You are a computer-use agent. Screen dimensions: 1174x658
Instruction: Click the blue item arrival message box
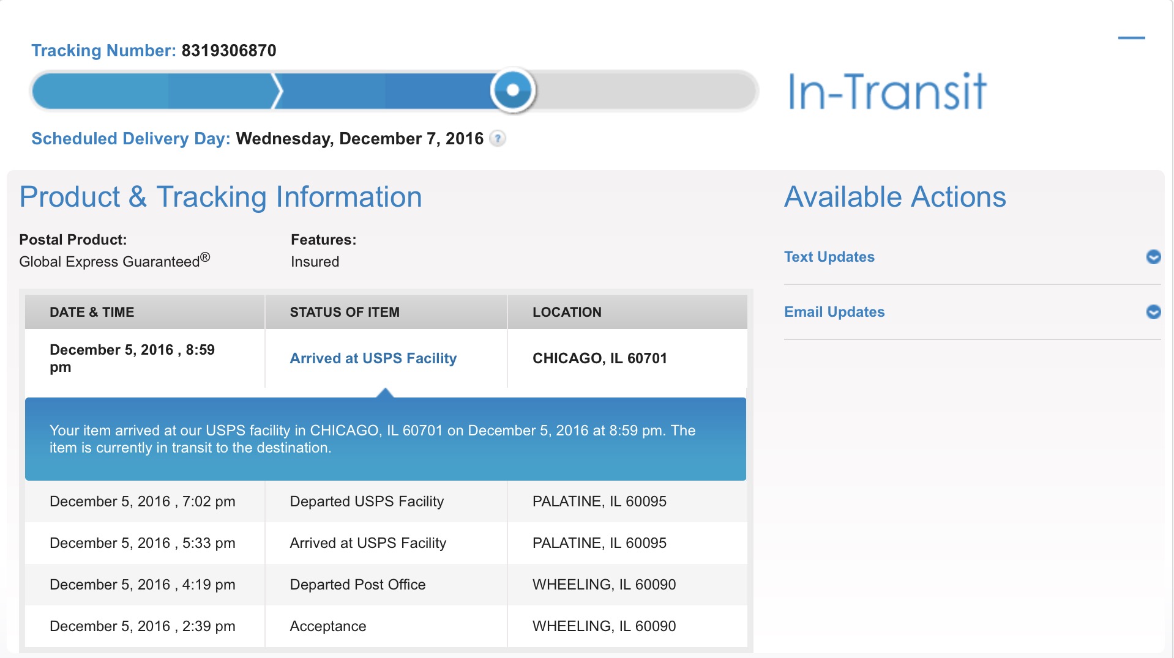coord(386,439)
